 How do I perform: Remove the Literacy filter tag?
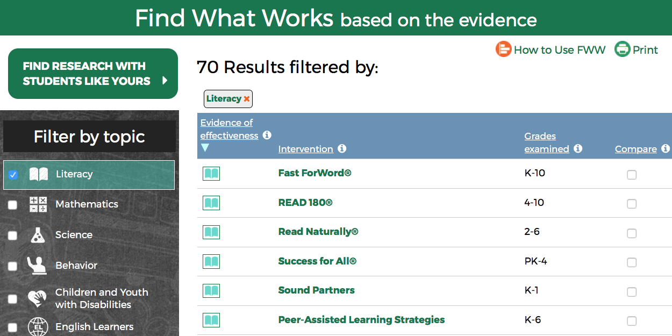pyautogui.click(x=247, y=99)
